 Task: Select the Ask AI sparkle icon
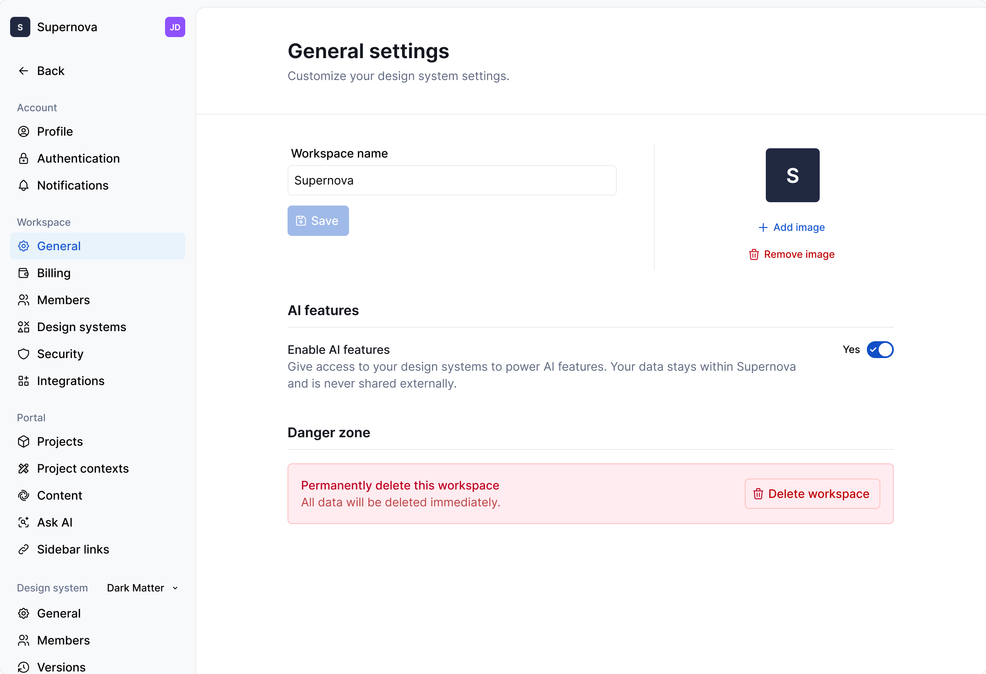click(24, 522)
